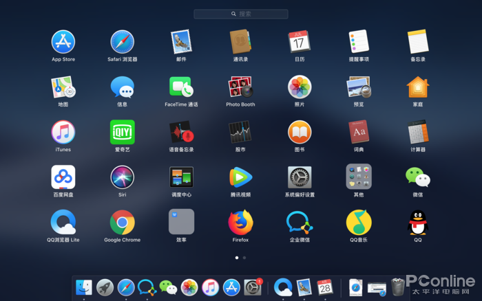
Task: Launch the 计算器 calculator app
Action: pos(418,132)
